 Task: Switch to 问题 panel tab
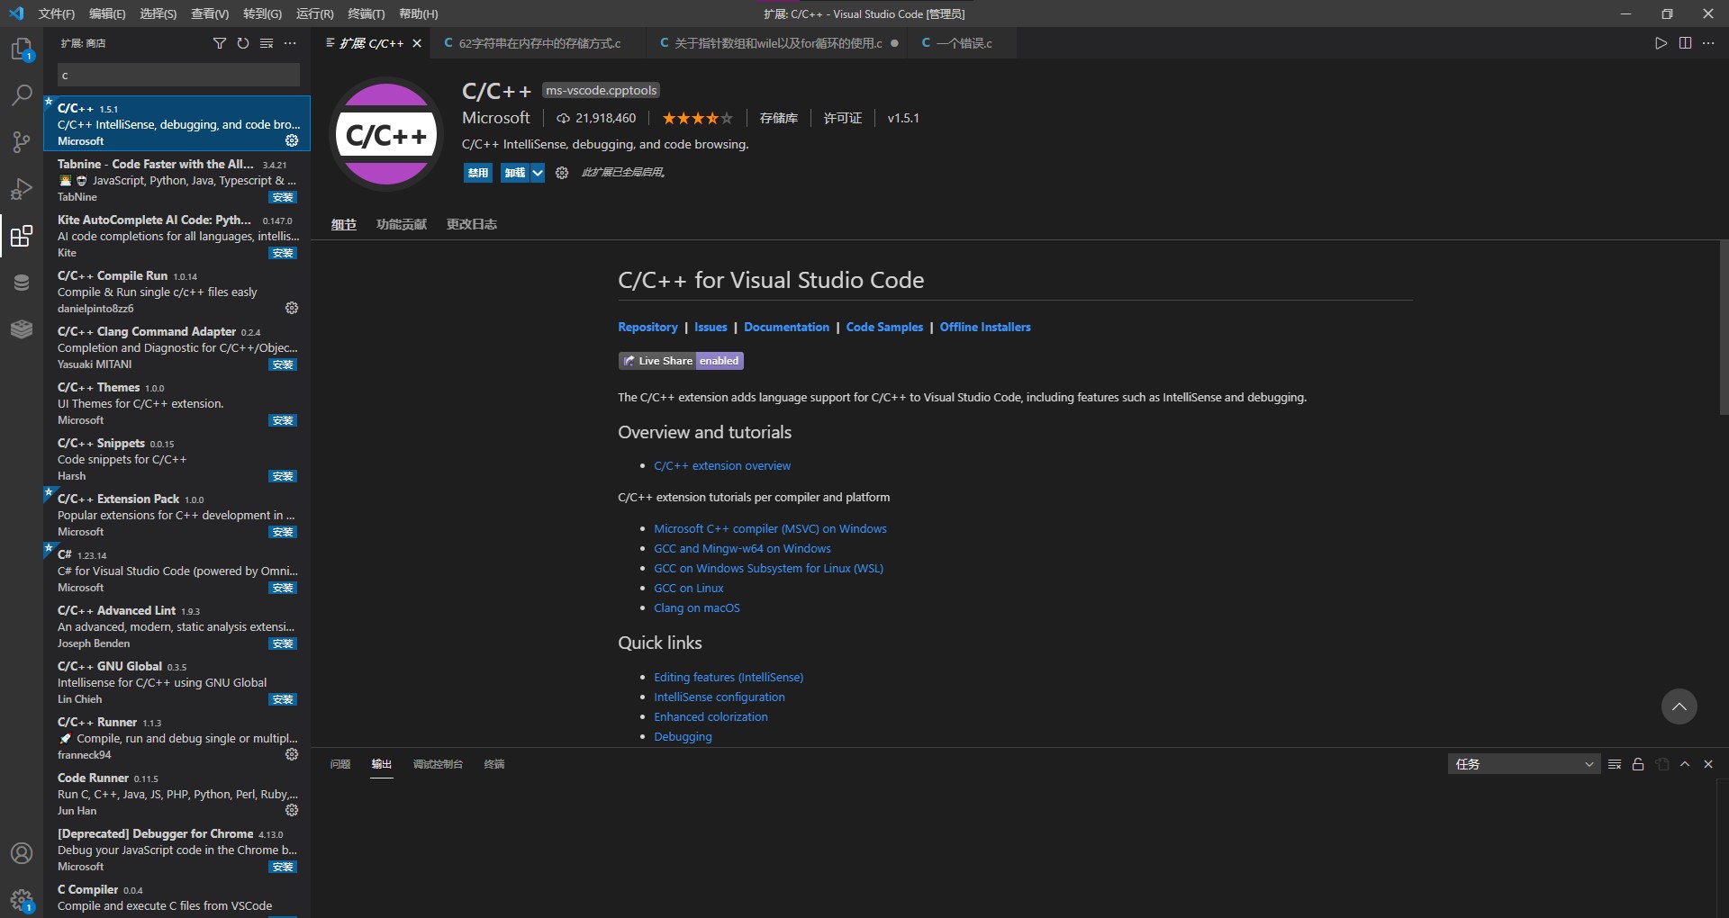point(340,764)
